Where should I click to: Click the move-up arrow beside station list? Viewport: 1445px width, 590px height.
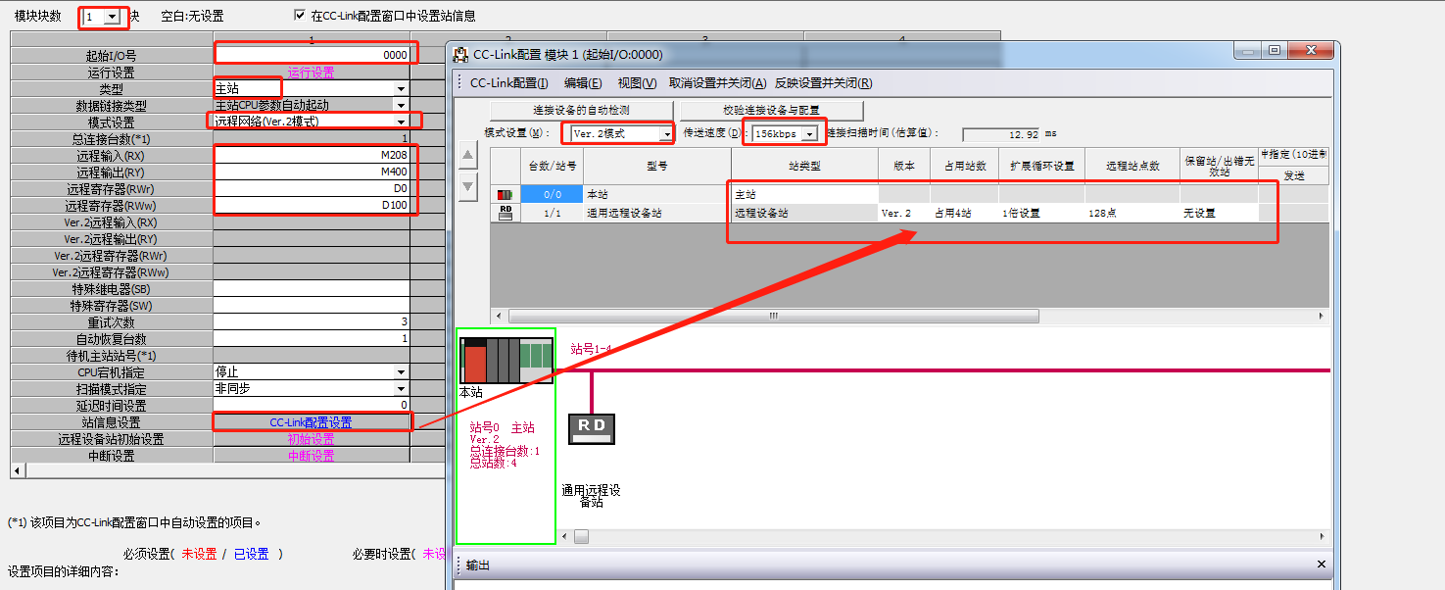(469, 156)
